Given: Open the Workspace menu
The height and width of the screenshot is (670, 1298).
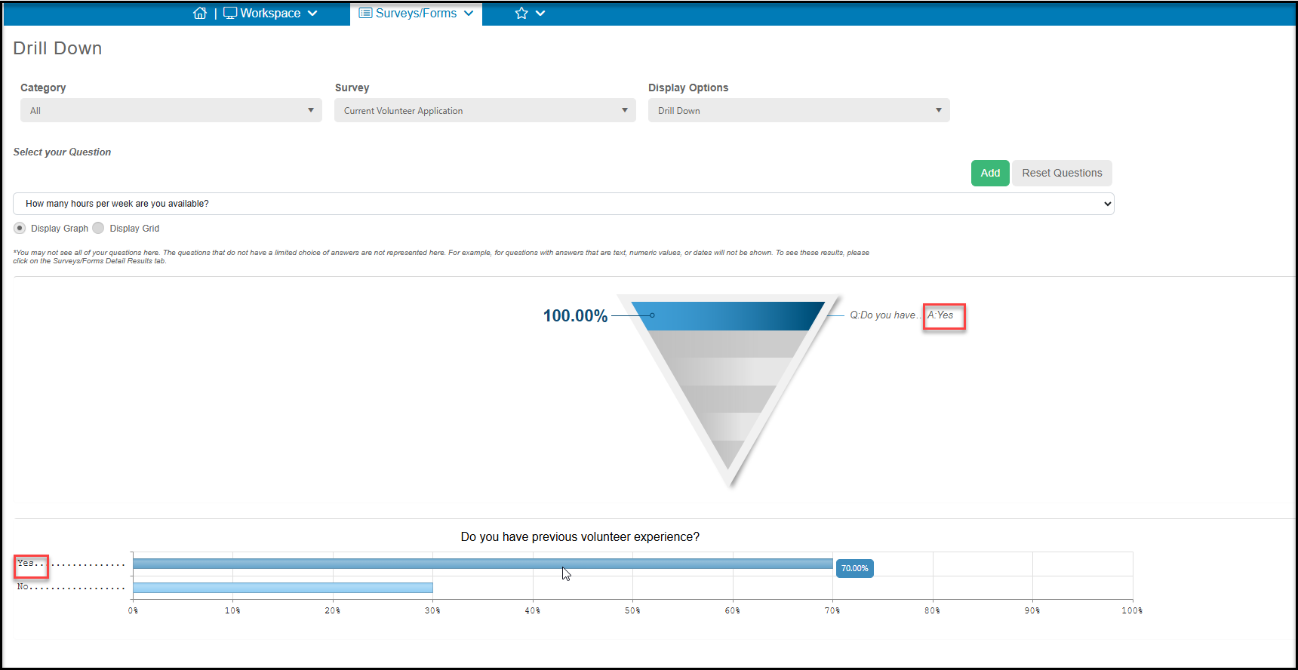Looking at the screenshot, I should pos(270,13).
